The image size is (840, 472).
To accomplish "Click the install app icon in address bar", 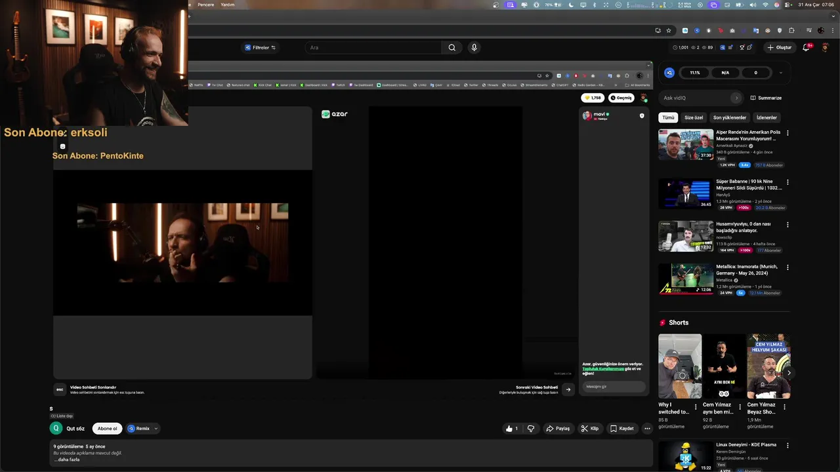I will [x=658, y=30].
